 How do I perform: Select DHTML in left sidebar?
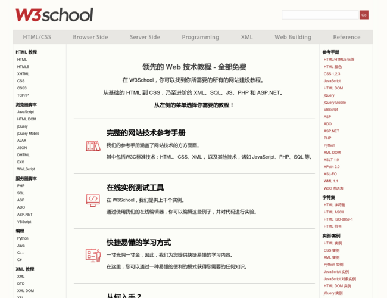point(23,155)
